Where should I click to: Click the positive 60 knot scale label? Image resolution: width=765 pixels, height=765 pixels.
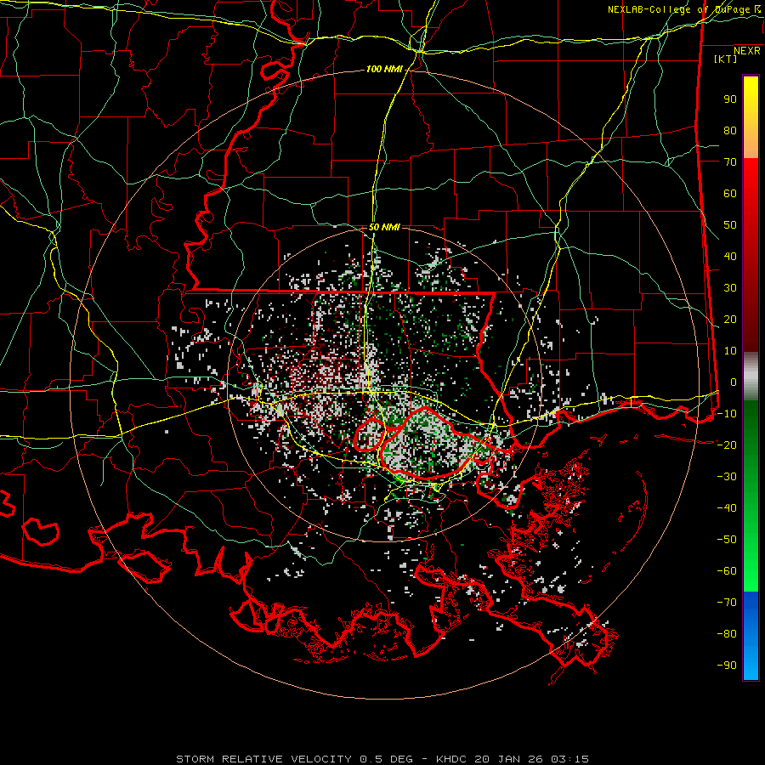pyautogui.click(x=730, y=193)
